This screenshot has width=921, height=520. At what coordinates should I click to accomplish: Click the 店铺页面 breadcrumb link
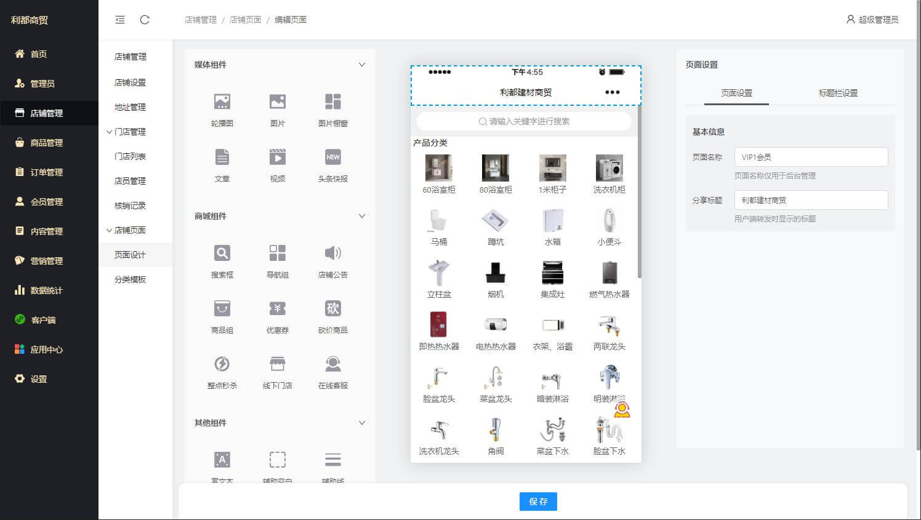click(x=245, y=20)
